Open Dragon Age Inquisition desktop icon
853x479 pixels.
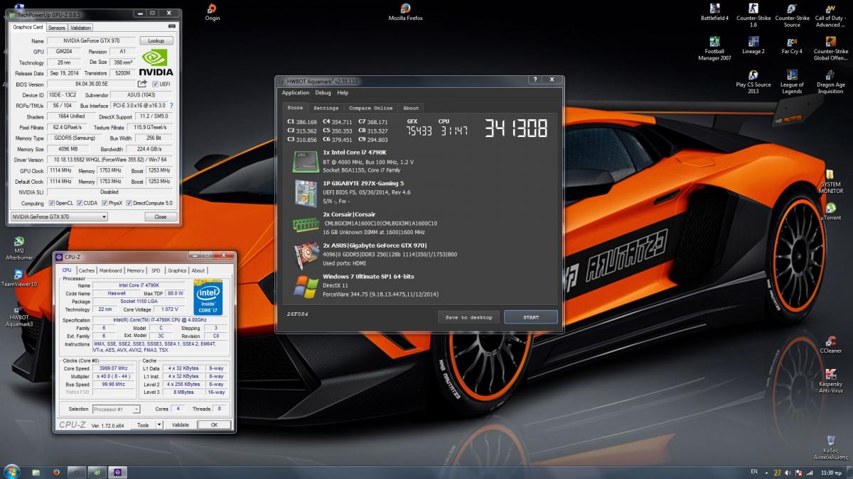coord(830,82)
